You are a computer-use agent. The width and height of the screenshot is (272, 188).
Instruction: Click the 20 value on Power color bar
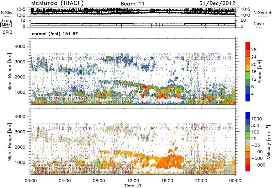click(x=254, y=64)
